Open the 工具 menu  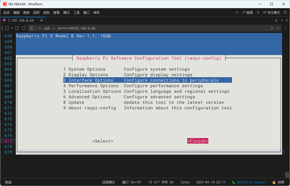(76, 12)
